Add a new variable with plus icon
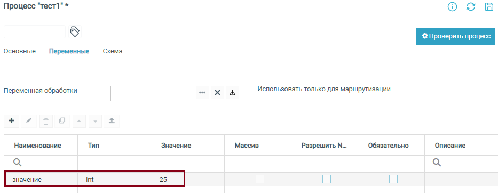The height and width of the screenshot is (193, 498). pos(11,121)
